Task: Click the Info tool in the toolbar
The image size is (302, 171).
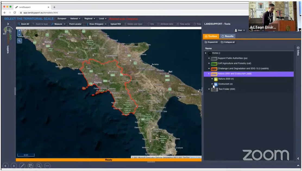Action: [151, 24]
